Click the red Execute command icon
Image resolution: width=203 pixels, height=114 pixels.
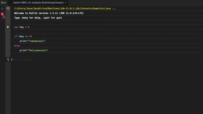click(2, 14)
